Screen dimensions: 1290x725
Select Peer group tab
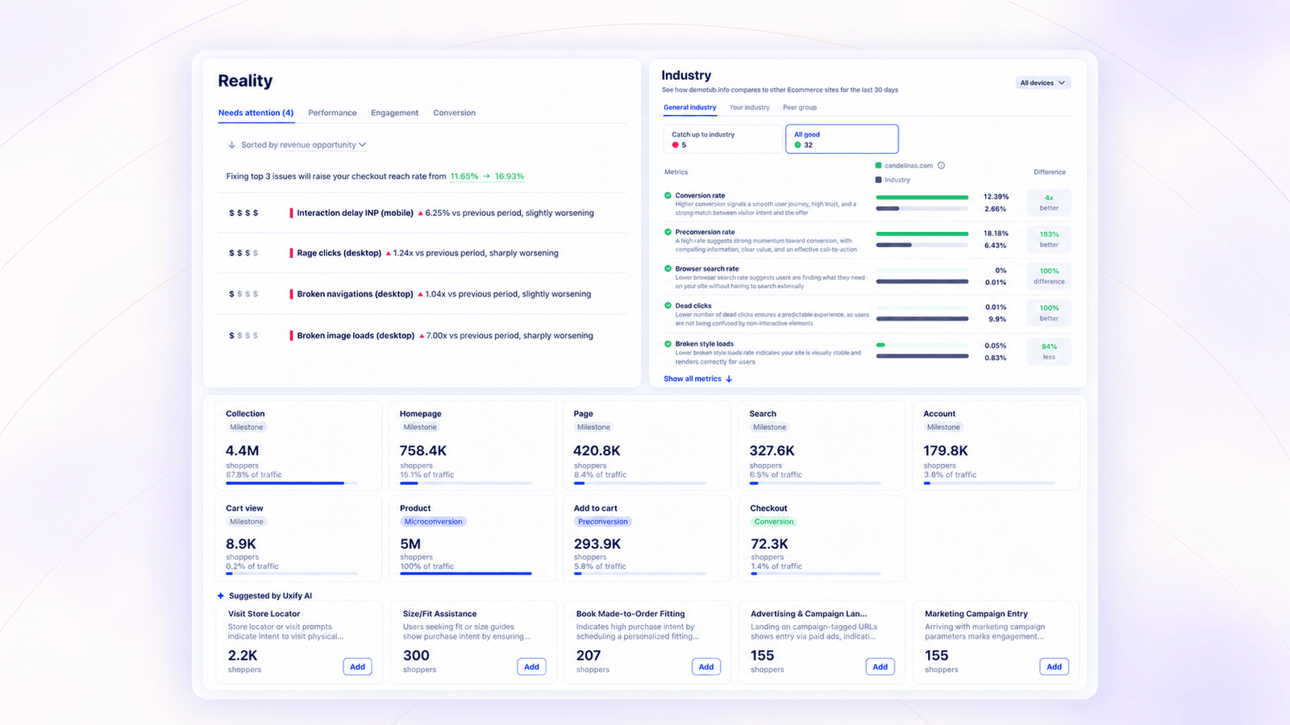(800, 107)
